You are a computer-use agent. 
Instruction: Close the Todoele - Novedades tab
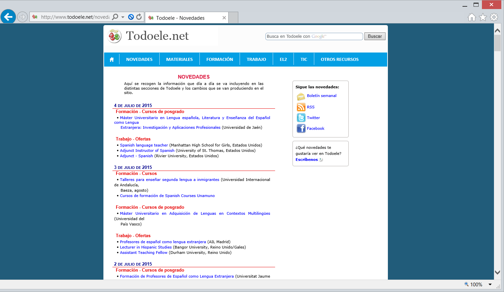(224, 18)
